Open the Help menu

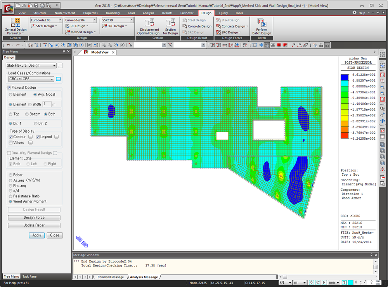click(x=362, y=13)
